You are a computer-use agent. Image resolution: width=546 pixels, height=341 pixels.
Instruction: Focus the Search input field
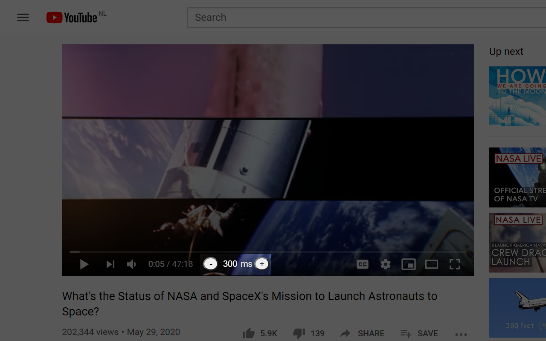tap(366, 17)
